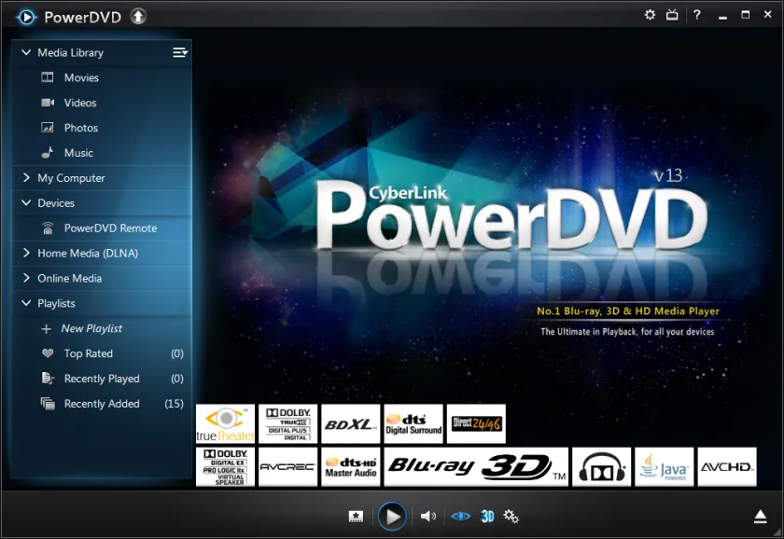
Task: Click the bookmark star icon in player bar
Action: [356, 516]
